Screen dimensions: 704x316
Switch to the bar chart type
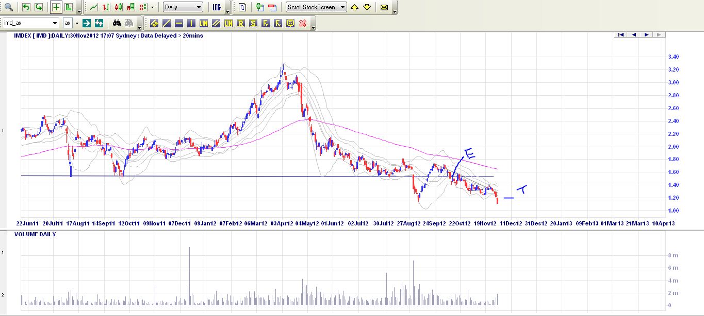106,7
